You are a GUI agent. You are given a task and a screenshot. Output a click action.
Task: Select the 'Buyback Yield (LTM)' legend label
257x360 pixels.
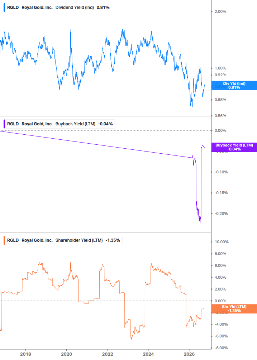75,124
